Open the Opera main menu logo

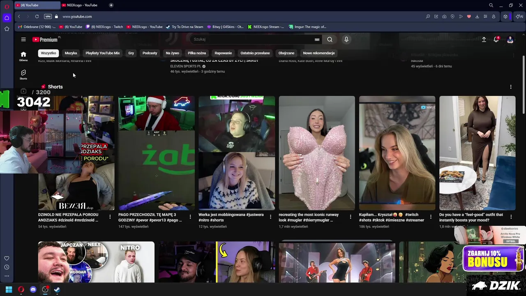(7, 6)
